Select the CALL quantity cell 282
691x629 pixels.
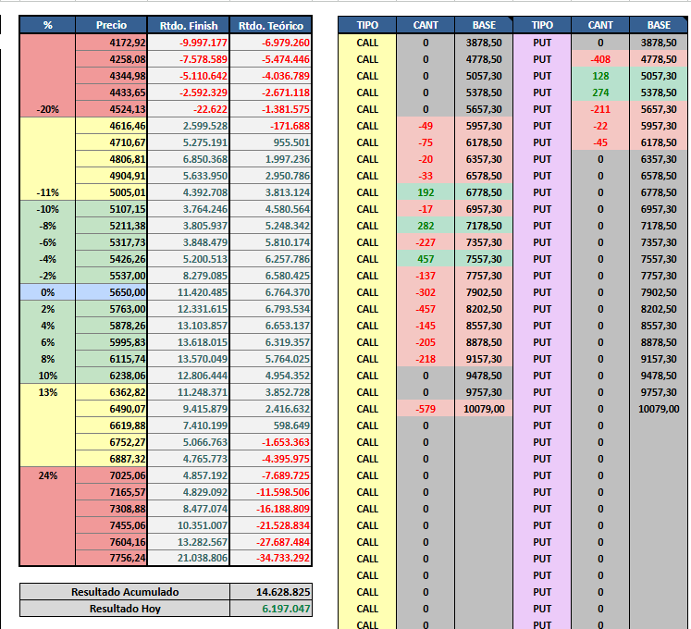tap(426, 226)
